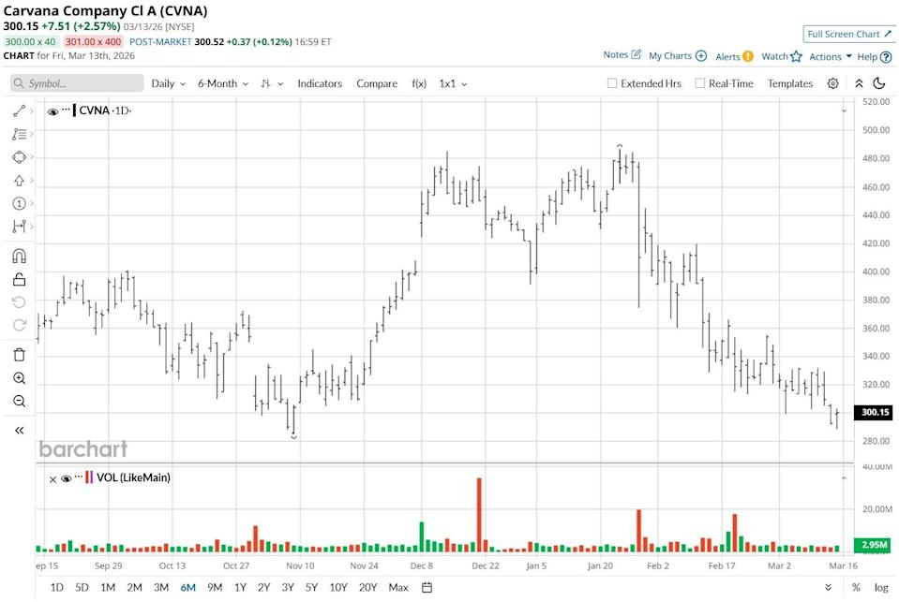Zoom out using the magnifier minus icon
The image size is (899, 602).
tap(19, 402)
